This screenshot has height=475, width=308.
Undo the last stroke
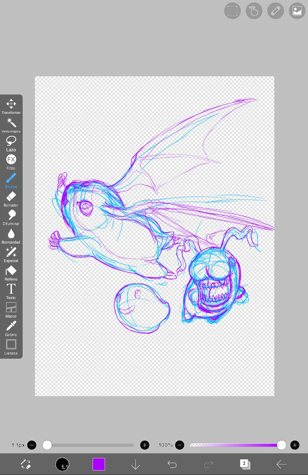click(172, 464)
